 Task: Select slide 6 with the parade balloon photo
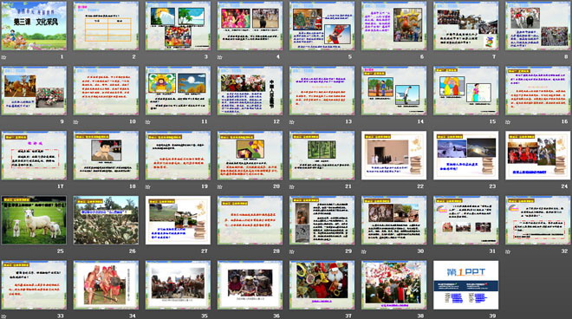click(394, 26)
